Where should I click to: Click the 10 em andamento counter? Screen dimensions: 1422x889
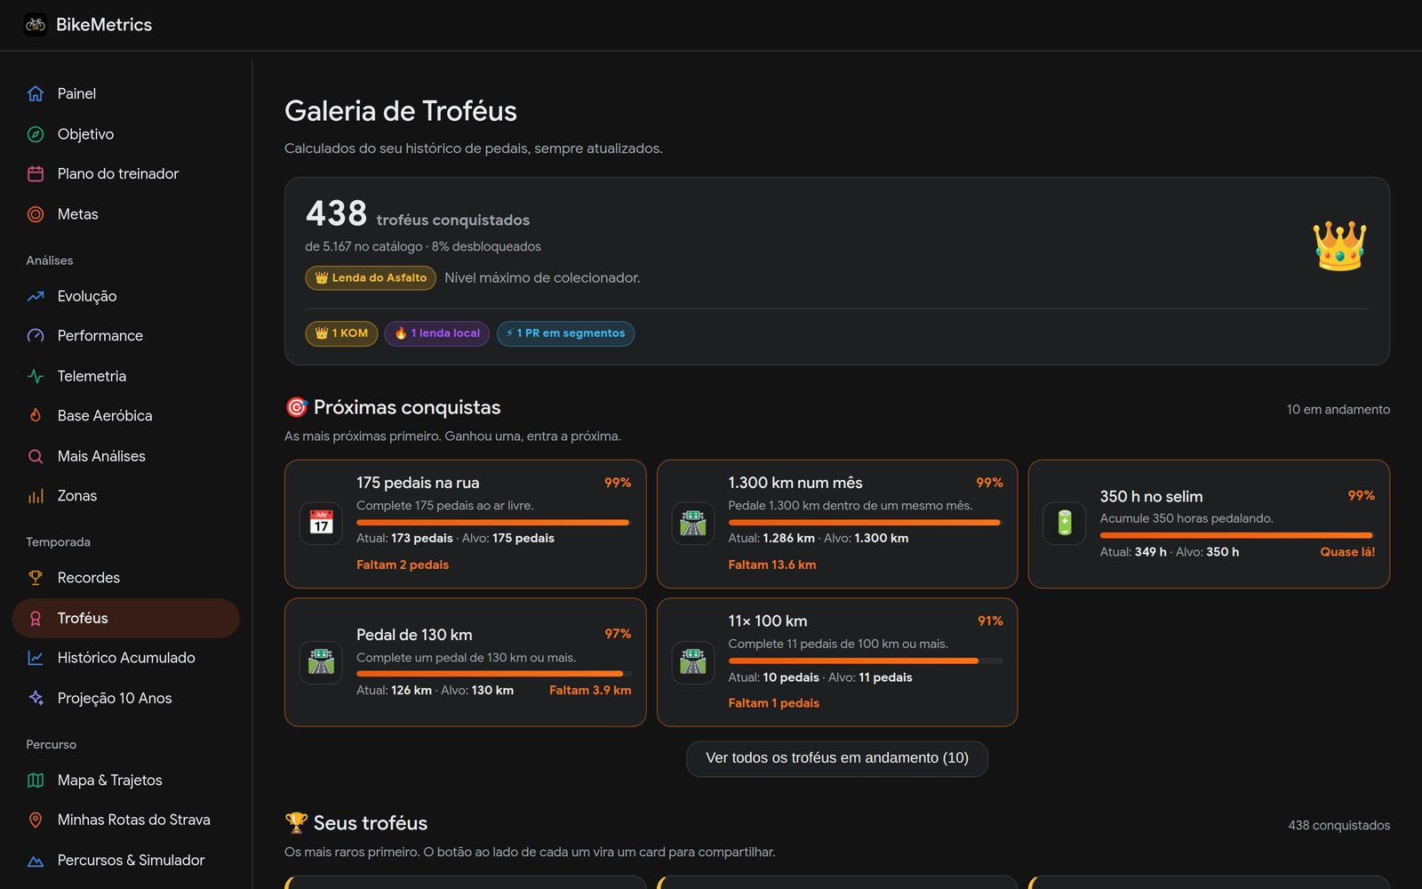[1338, 410]
